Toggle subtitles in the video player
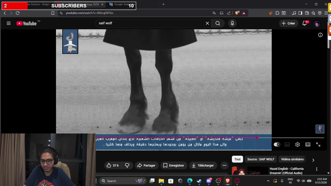This screenshot has height=186, width=331. tap(287, 144)
